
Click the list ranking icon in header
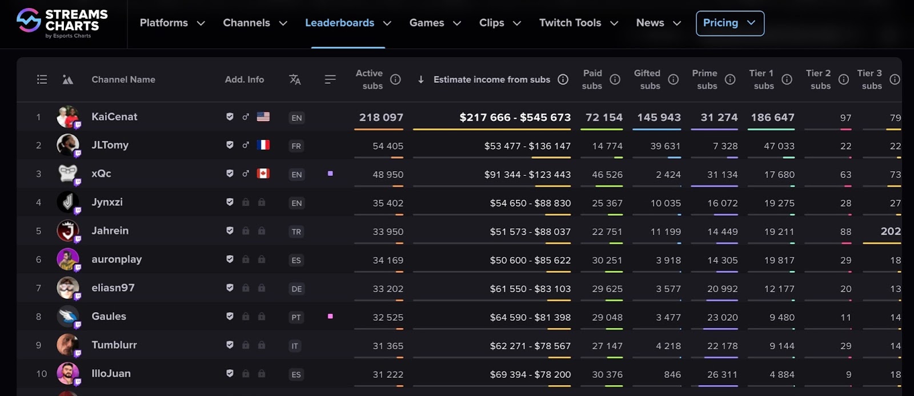(42, 79)
